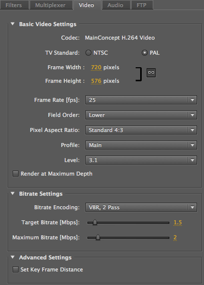Switch to the Audio tab
This screenshot has width=204, height=285.
(x=116, y=5)
